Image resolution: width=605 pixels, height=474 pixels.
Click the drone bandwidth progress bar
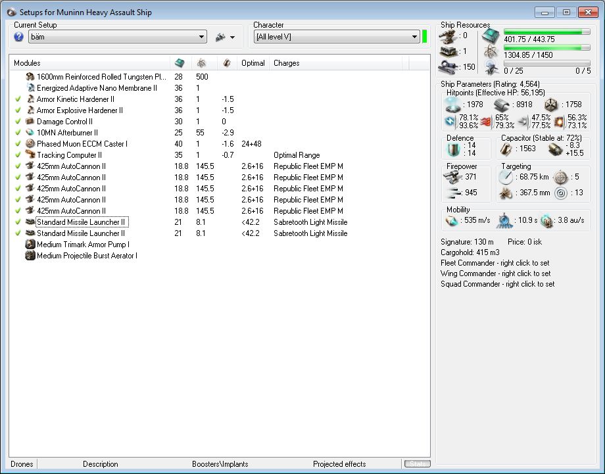(x=546, y=63)
